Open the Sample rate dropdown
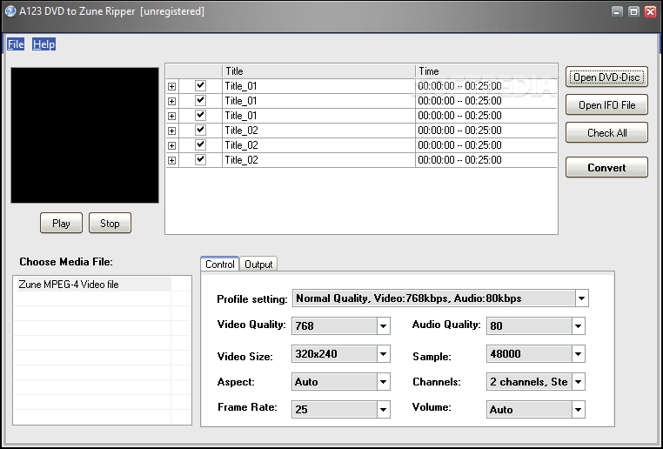Screen dimensions: 663x449 578,354
